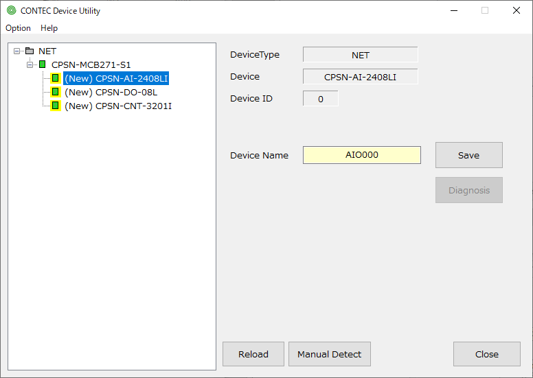Collapse the CPSN-MCB271-S1 tree node

pos(30,65)
